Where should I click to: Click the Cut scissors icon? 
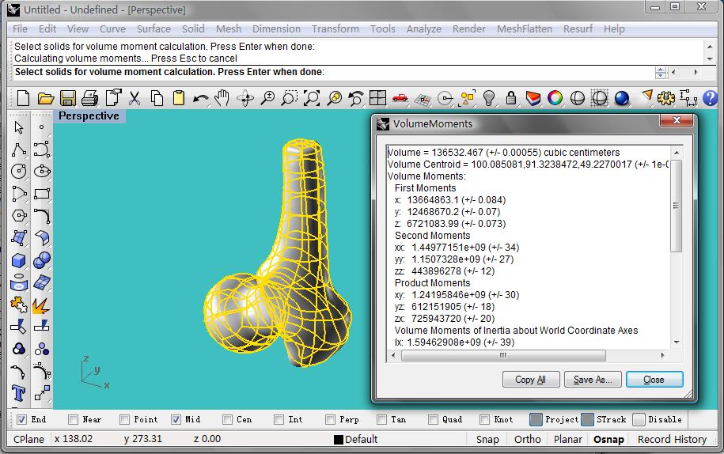pos(135,98)
